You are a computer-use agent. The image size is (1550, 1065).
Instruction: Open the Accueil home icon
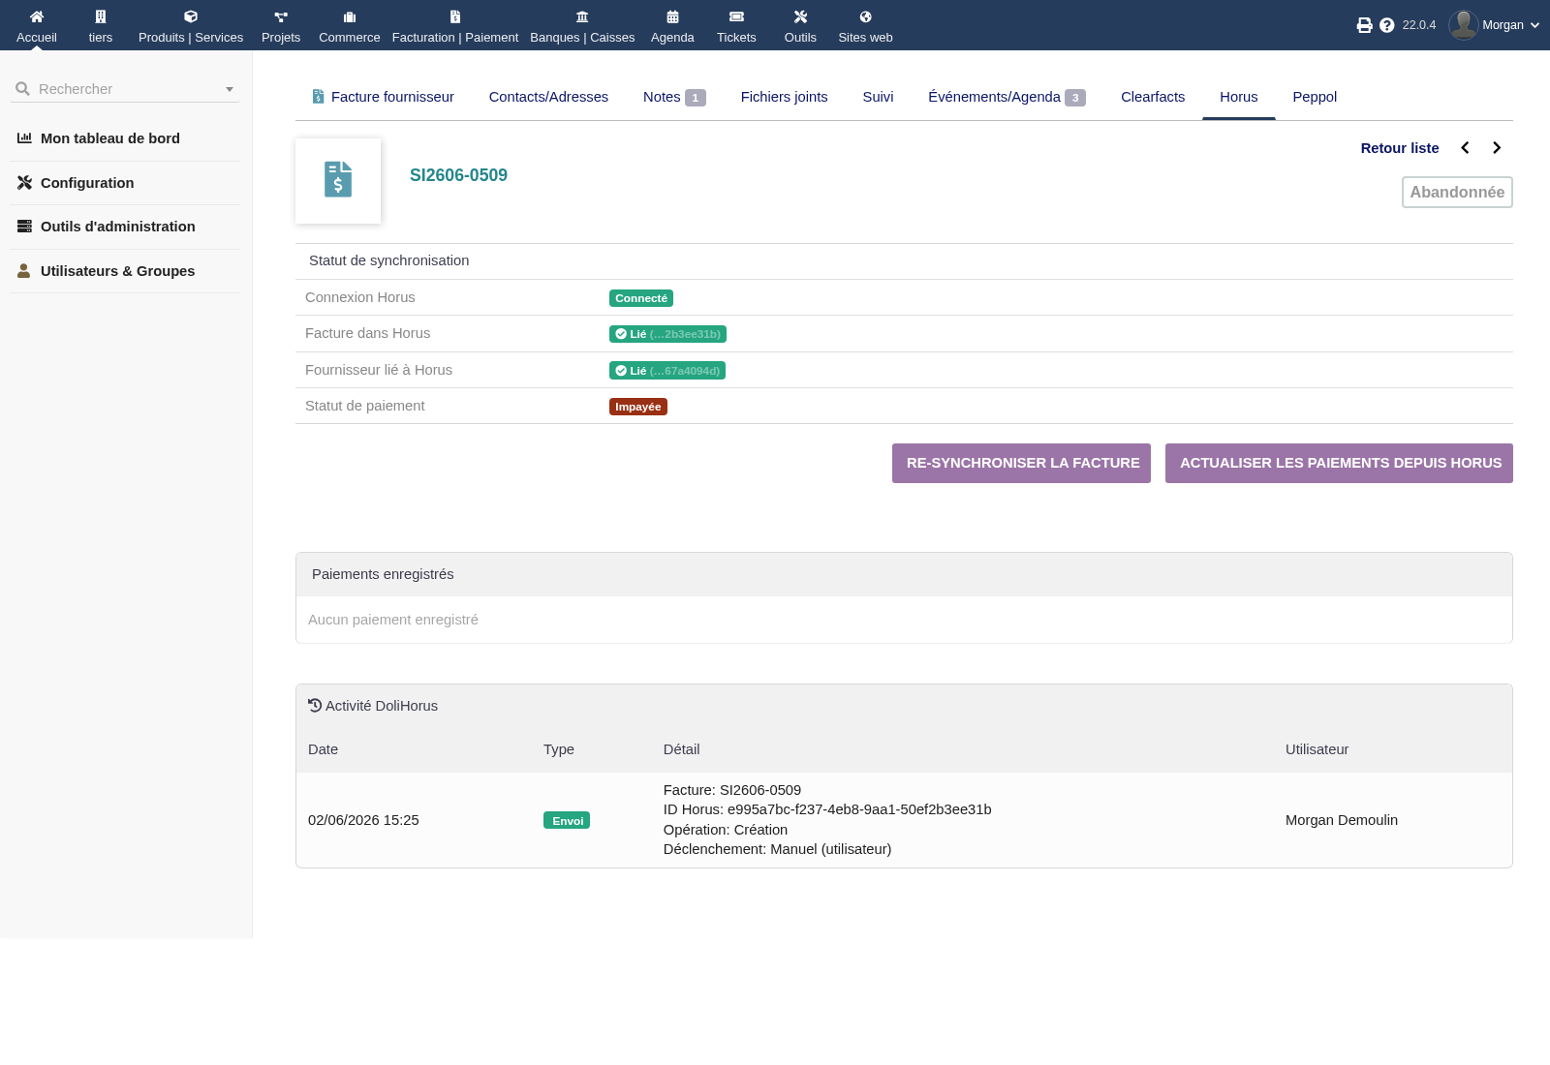coord(37,16)
